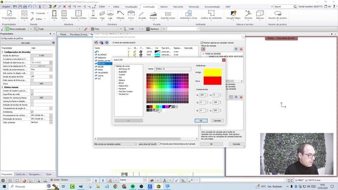The height and width of the screenshot is (190, 338).
Task: Select the Terreno terrain tool
Action: click(248, 15)
